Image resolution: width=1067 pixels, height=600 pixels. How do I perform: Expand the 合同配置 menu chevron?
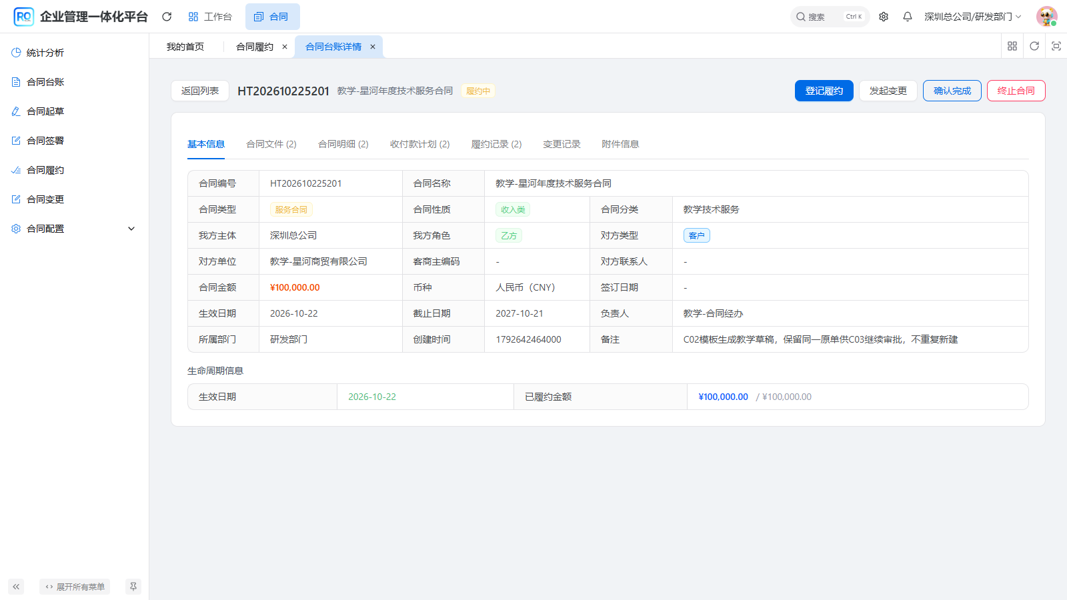click(131, 229)
